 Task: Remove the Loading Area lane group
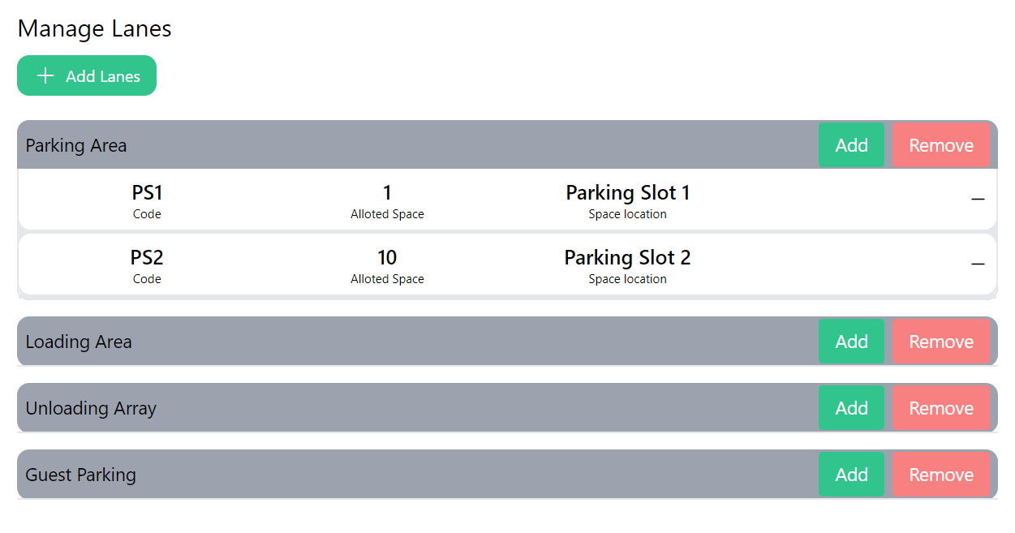(940, 342)
